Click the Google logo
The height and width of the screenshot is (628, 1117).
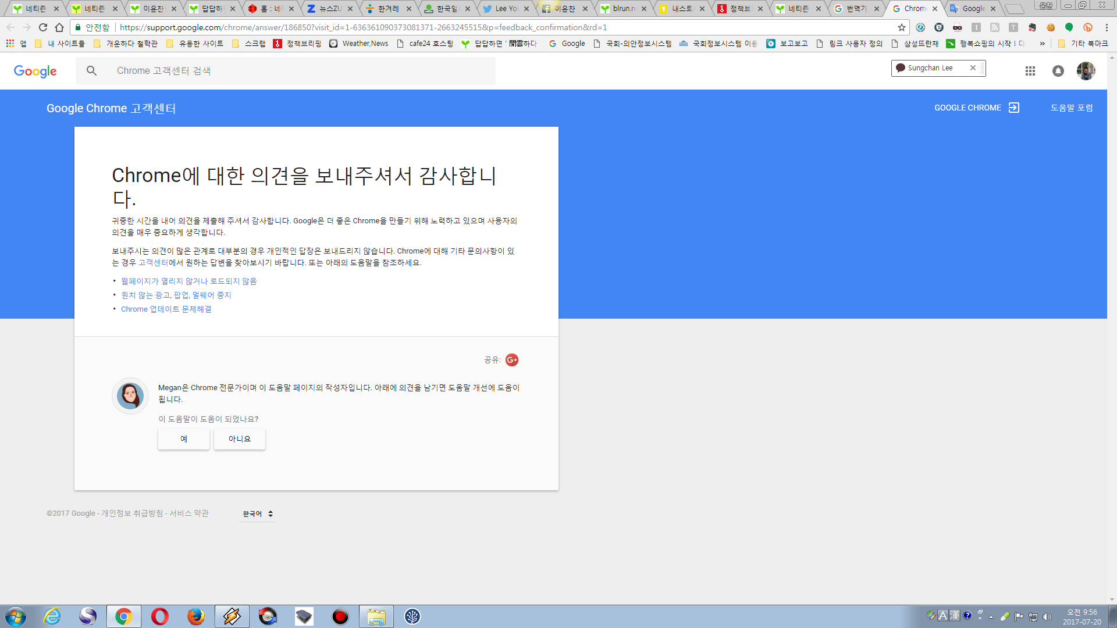coord(35,71)
